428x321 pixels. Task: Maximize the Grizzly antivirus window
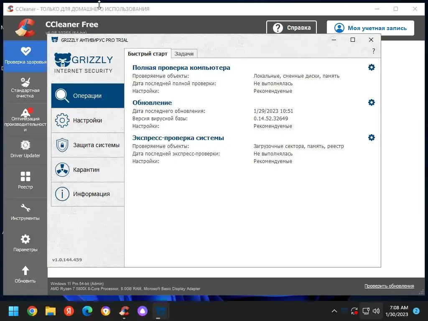[353, 40]
